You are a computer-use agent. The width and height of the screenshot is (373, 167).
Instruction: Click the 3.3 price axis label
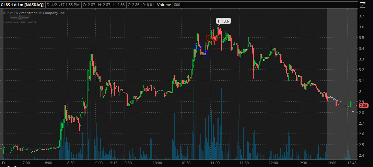click(362, 59)
